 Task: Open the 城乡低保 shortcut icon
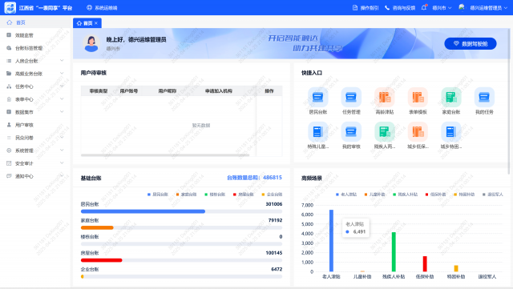pyautogui.click(x=418, y=132)
